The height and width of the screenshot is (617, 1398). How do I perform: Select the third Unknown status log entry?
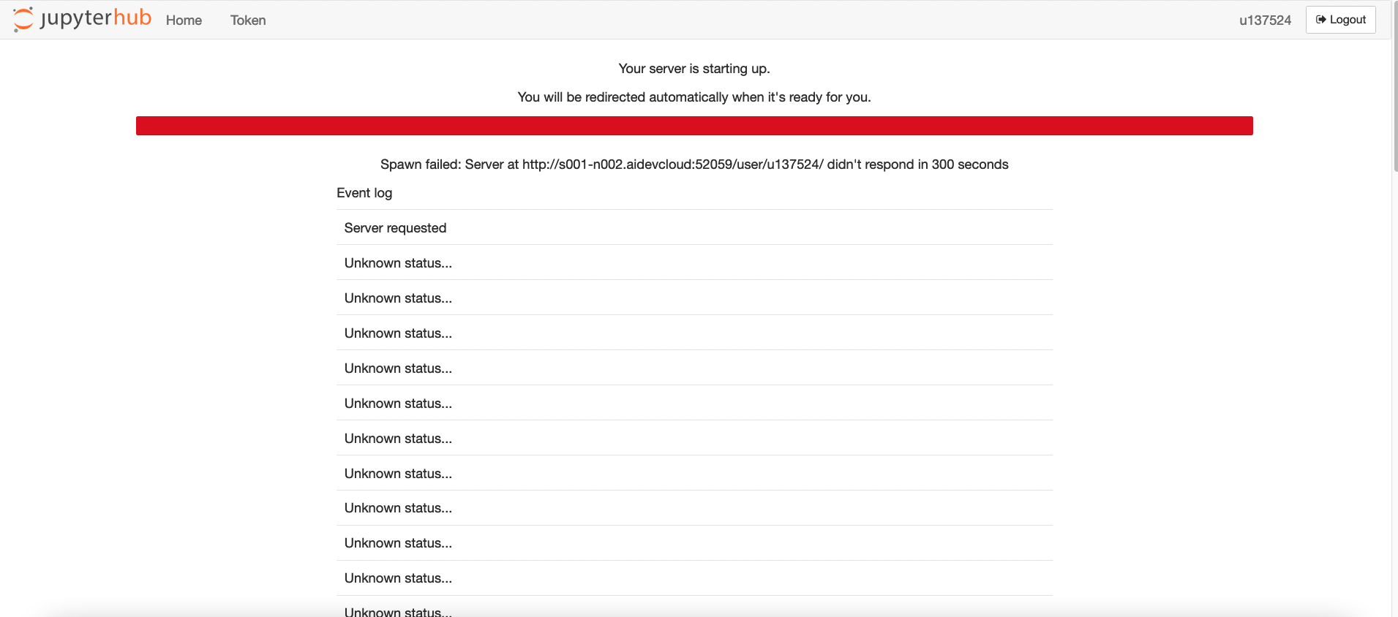point(398,333)
